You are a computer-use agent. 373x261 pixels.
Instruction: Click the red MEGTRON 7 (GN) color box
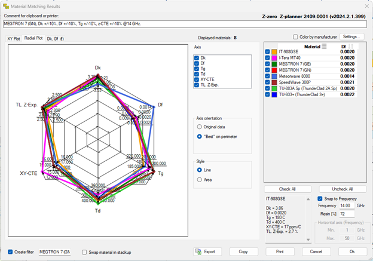coord(274,70)
